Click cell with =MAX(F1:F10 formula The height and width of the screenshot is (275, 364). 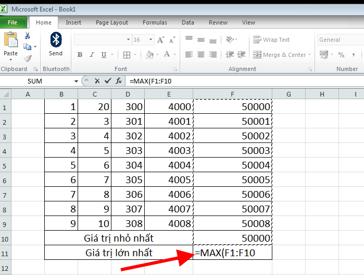pyautogui.click(x=232, y=253)
